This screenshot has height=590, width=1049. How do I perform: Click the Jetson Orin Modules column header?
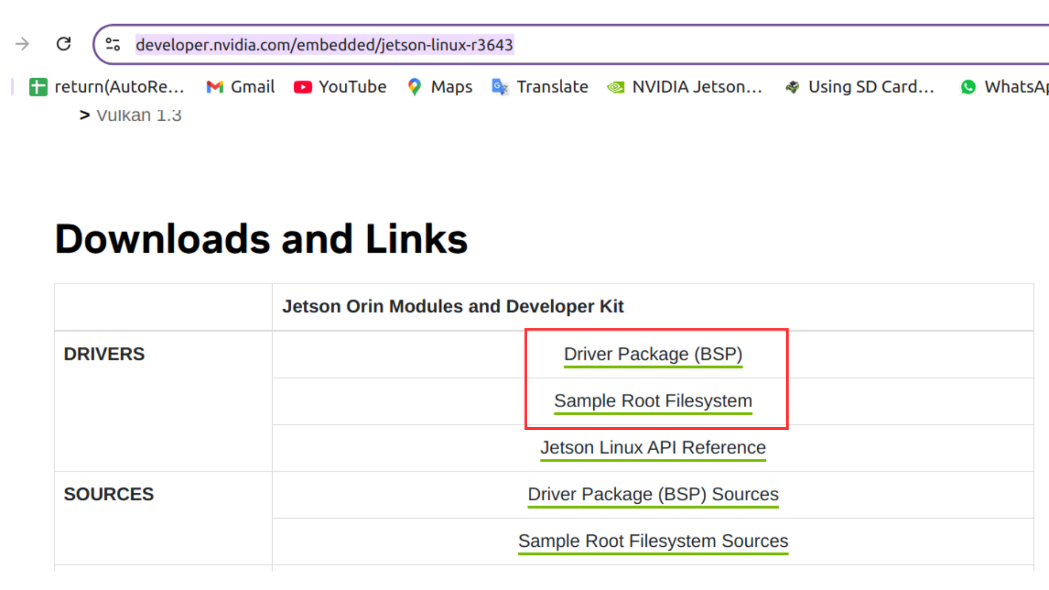point(452,306)
